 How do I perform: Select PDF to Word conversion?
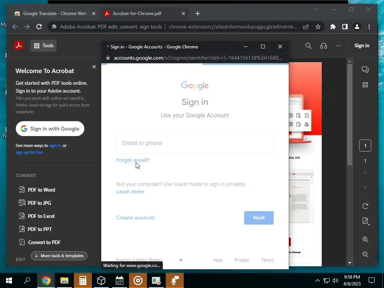(x=37, y=190)
